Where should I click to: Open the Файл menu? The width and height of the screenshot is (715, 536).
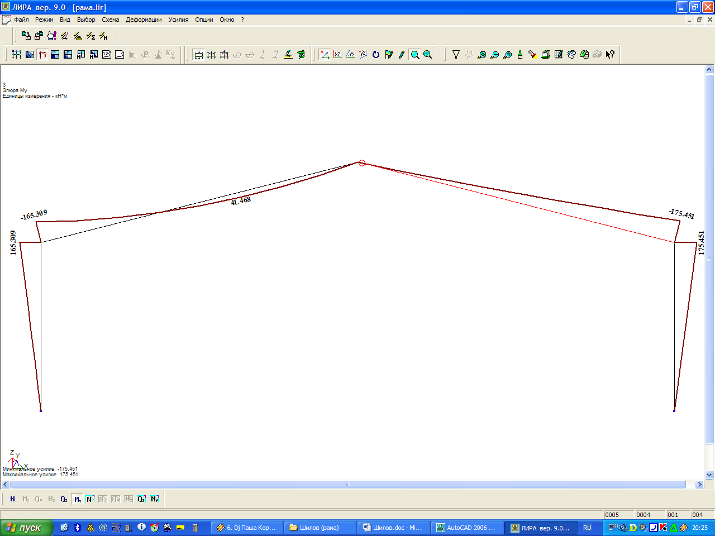(21, 20)
